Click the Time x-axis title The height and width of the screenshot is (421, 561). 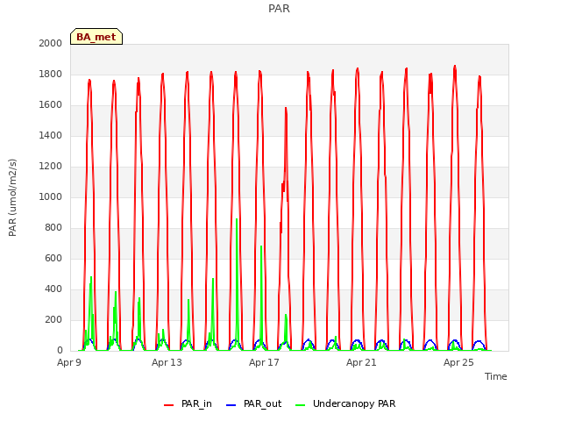pyautogui.click(x=496, y=376)
